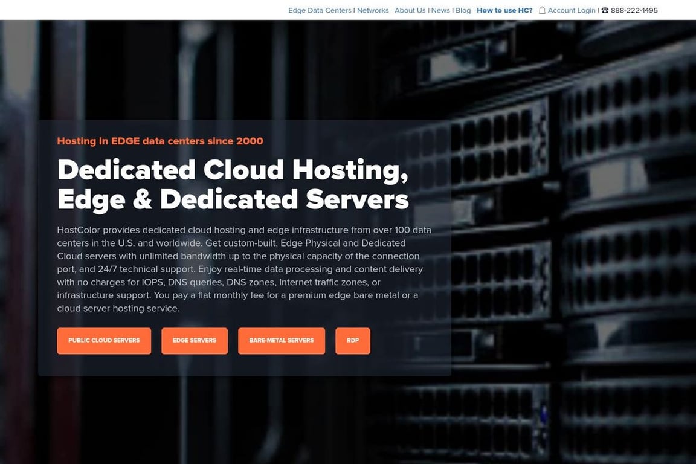Click the 'Dedicated Cloud Hosting,' headline

(233, 170)
